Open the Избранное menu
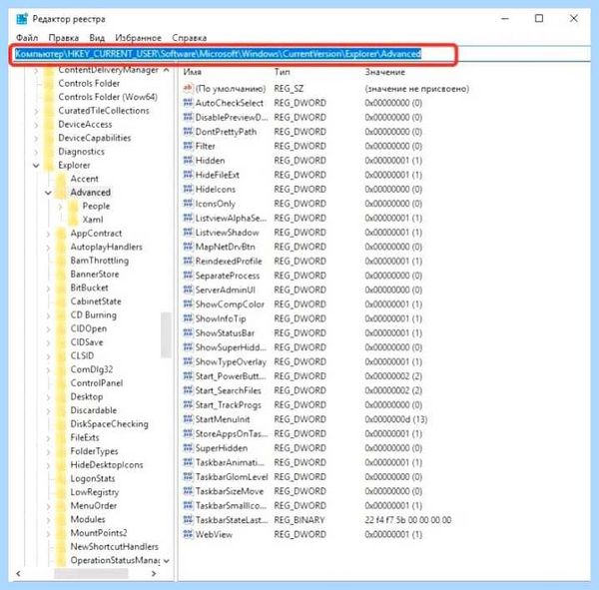 coord(138,38)
